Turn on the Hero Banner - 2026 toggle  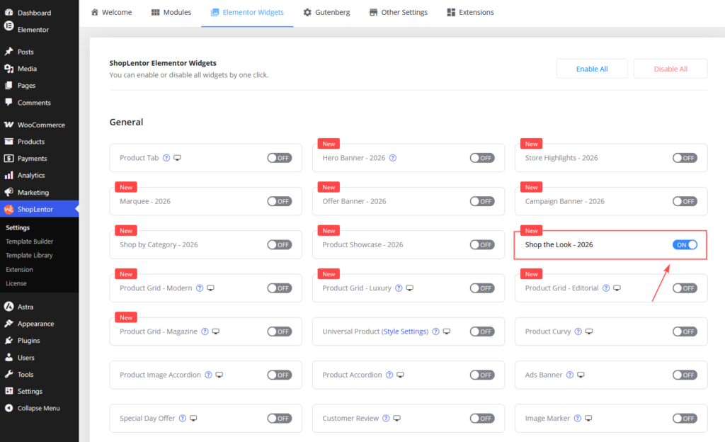click(x=482, y=158)
